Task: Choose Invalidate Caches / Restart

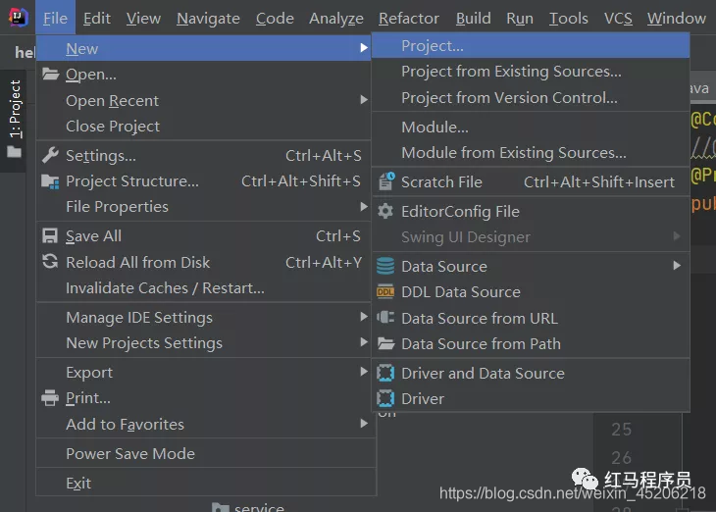Action: pos(165,288)
